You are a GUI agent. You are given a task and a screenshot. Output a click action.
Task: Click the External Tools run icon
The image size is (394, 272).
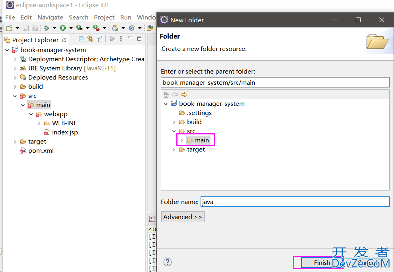(x=96, y=28)
